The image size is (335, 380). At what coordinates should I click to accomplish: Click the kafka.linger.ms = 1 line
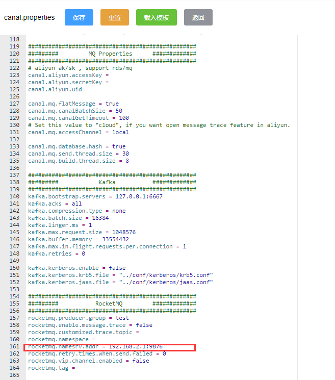coord(60,225)
